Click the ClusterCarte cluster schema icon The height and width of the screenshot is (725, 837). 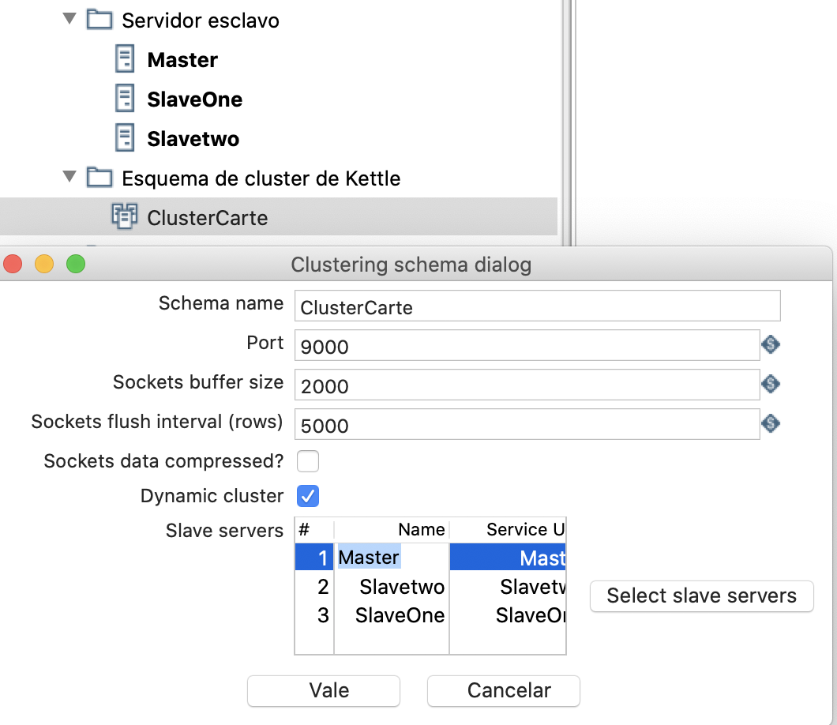pos(126,217)
